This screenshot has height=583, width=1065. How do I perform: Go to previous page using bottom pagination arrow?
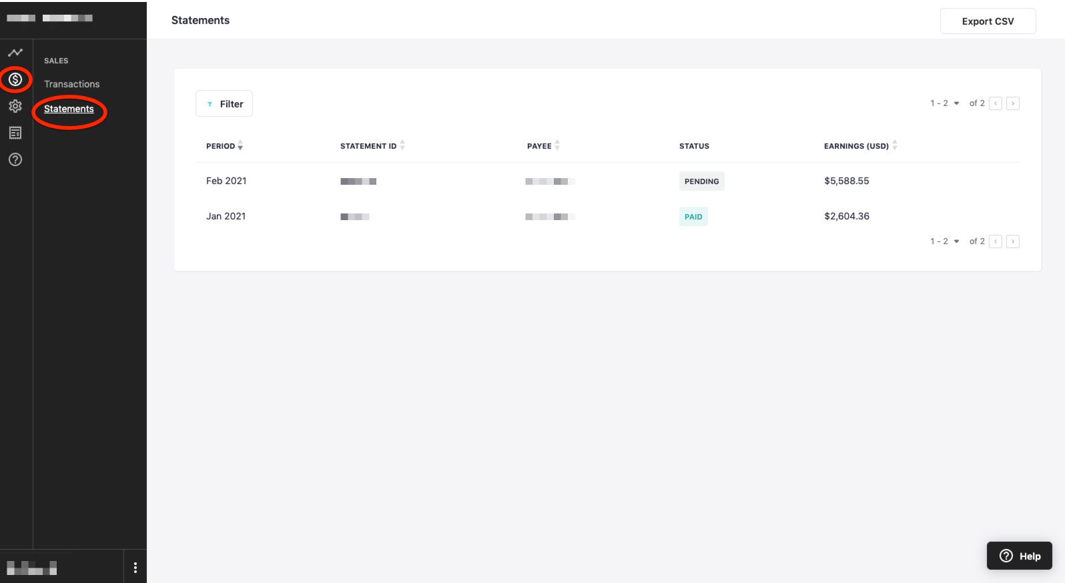(x=996, y=241)
